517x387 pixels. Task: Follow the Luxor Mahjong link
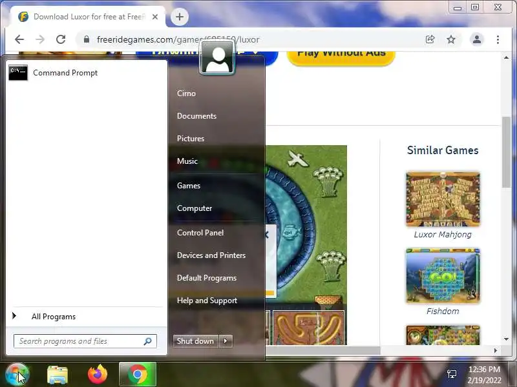[443, 235]
